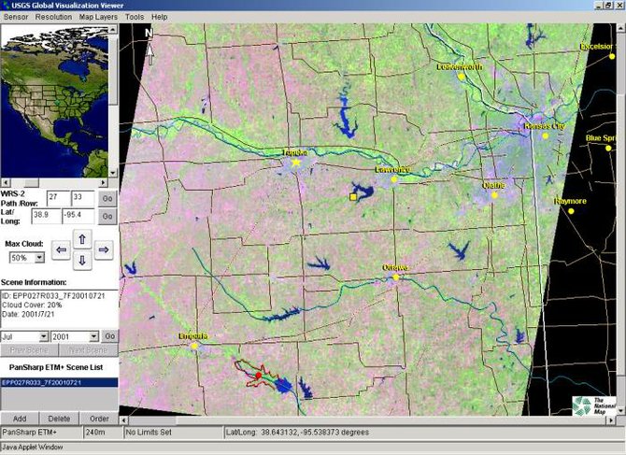Open the Map Layers menu
626x455 pixels.
(98, 17)
